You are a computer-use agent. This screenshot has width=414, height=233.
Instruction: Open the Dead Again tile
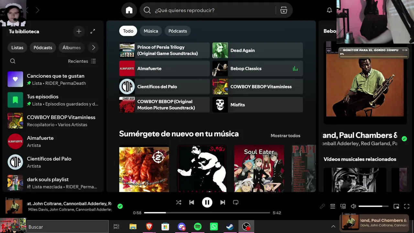[x=257, y=50]
